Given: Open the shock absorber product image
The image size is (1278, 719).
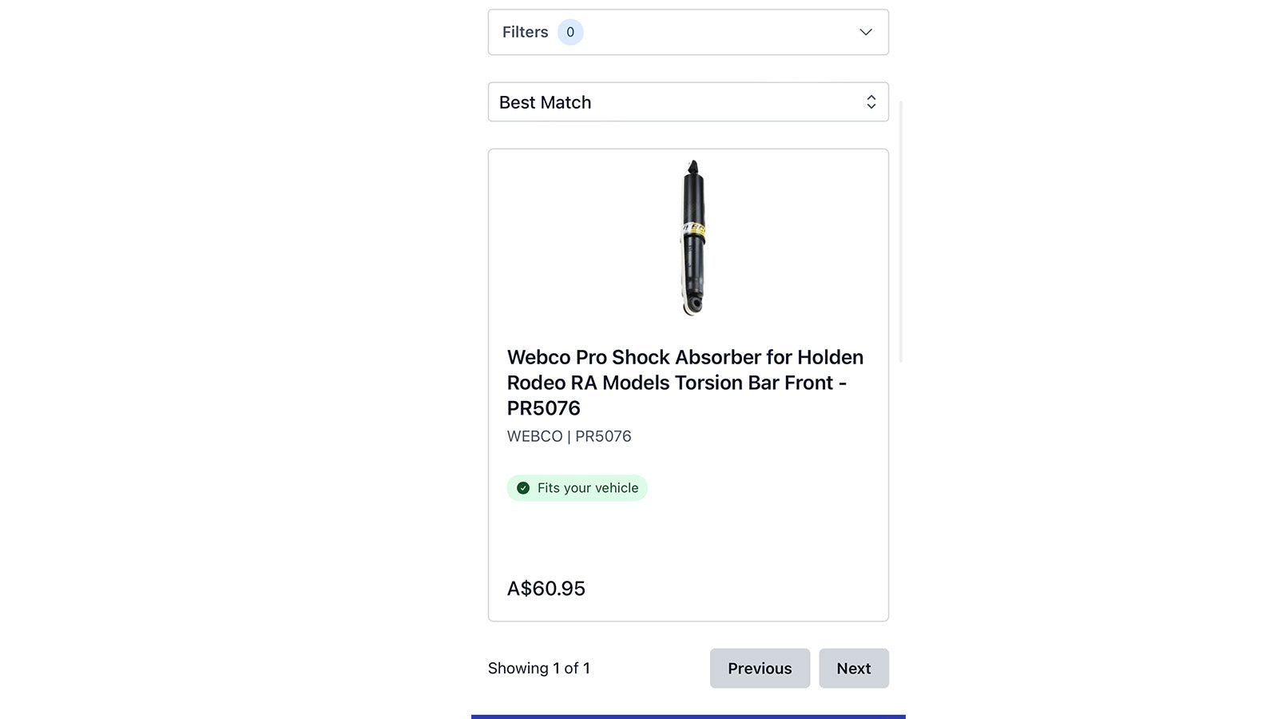Looking at the screenshot, I should [693, 237].
